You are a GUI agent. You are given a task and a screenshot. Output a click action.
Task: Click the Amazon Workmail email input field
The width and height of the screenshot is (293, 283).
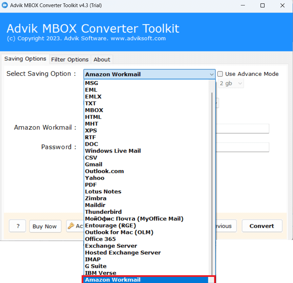(x=242, y=128)
